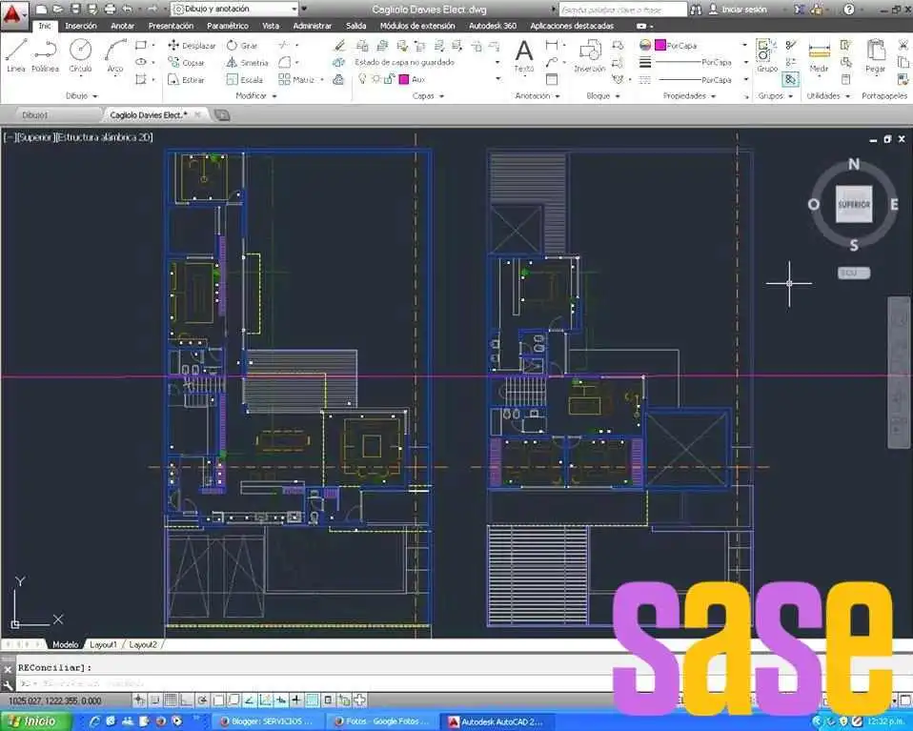Image resolution: width=913 pixels, height=731 pixels.
Task: Click the magenta object color swatch PorCapa
Action: click(x=660, y=45)
